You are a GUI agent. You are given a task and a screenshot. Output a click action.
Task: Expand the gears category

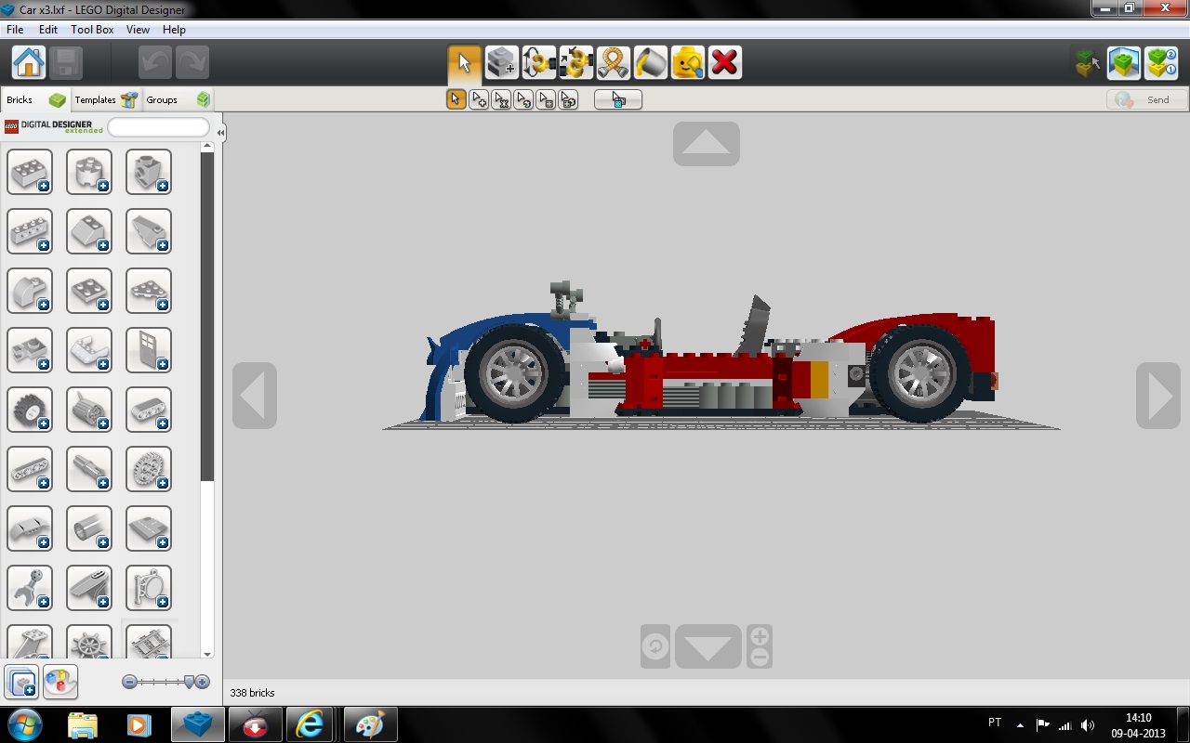tap(149, 469)
